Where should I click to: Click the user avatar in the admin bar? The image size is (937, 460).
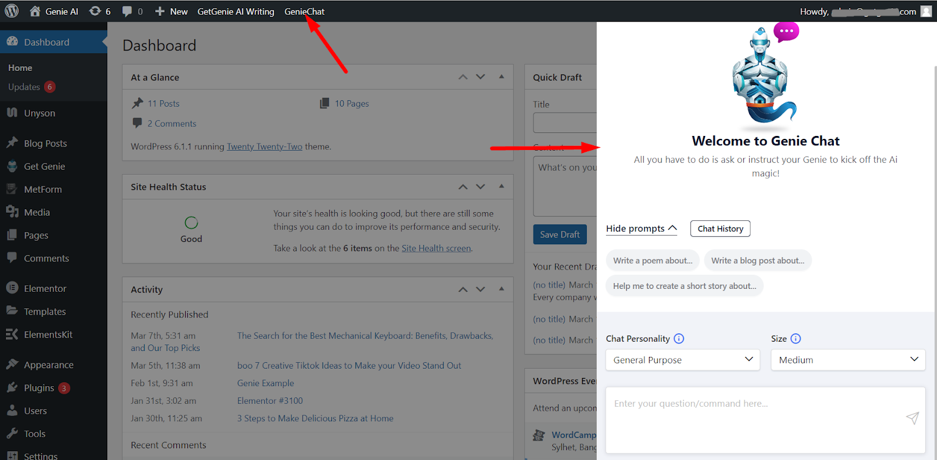pos(926,11)
